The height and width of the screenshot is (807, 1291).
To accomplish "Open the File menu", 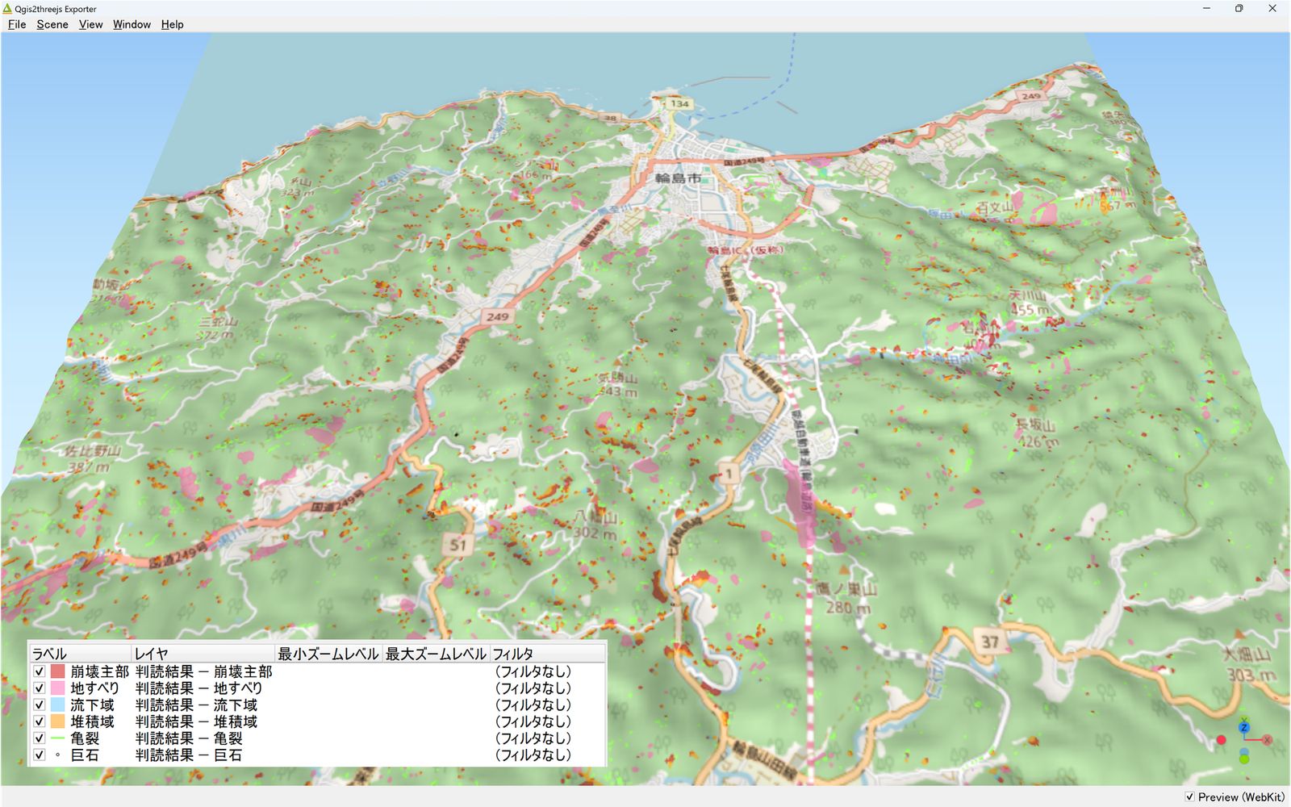I will (17, 24).
